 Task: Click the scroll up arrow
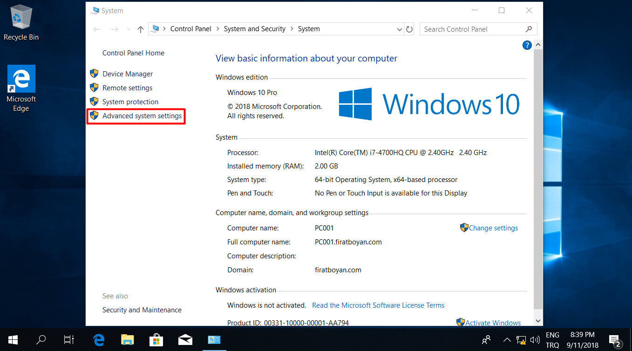pyautogui.click(x=538, y=45)
